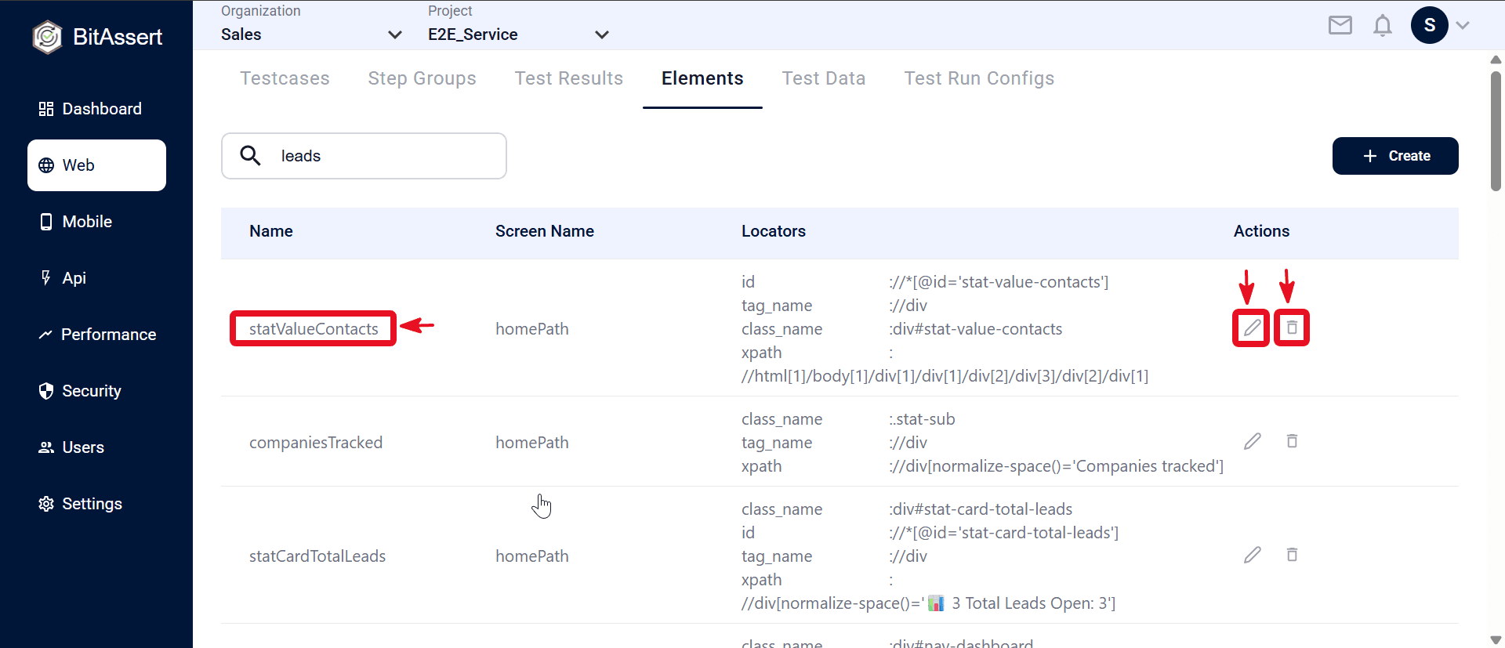Screen dimensions: 1505x648
Task: Select the Elements tab
Action: tap(702, 78)
